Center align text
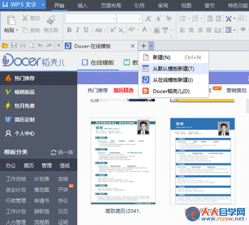The height and width of the screenshot is (225, 249). [191, 30]
